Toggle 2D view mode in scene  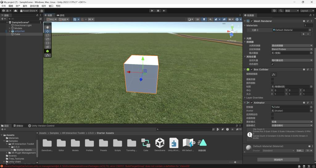click(x=197, y=19)
